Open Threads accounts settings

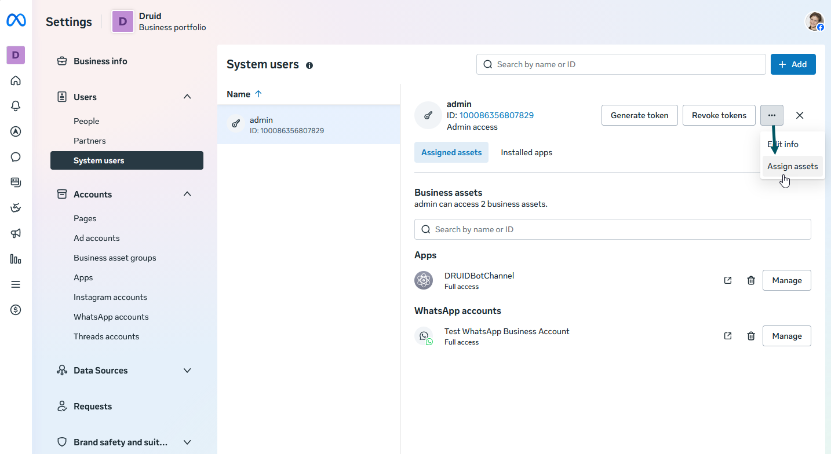point(107,336)
